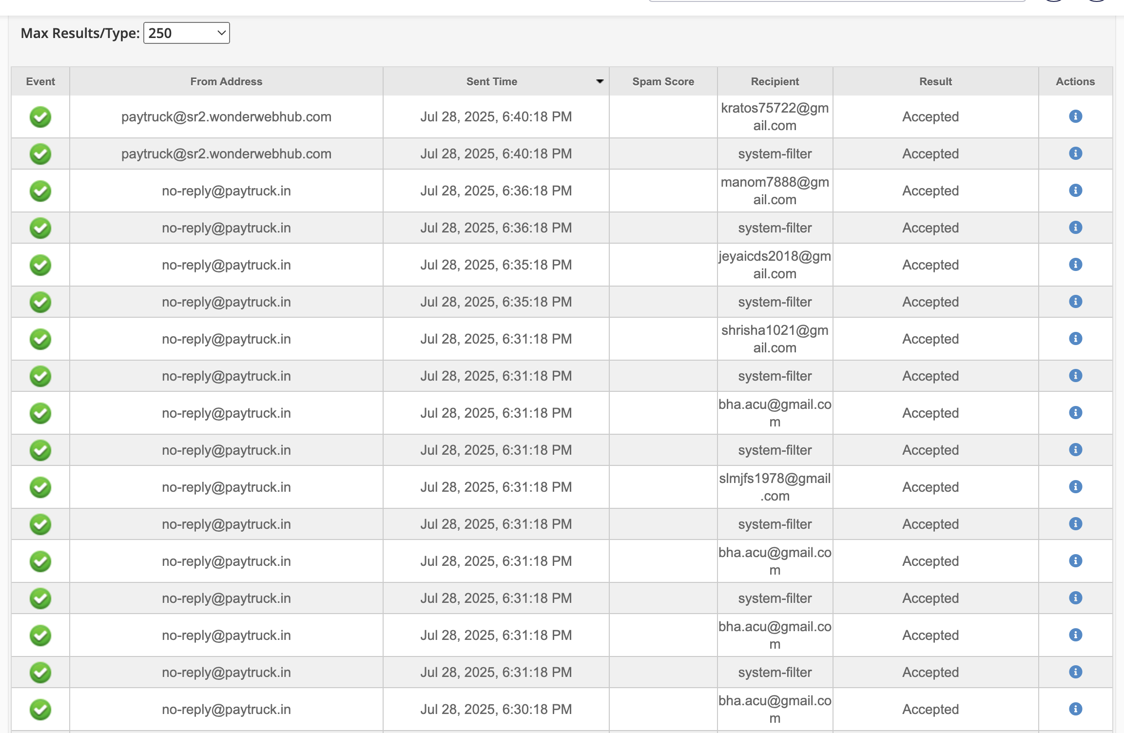Sort by From Address column header
This screenshot has height=733, width=1124.
point(226,81)
